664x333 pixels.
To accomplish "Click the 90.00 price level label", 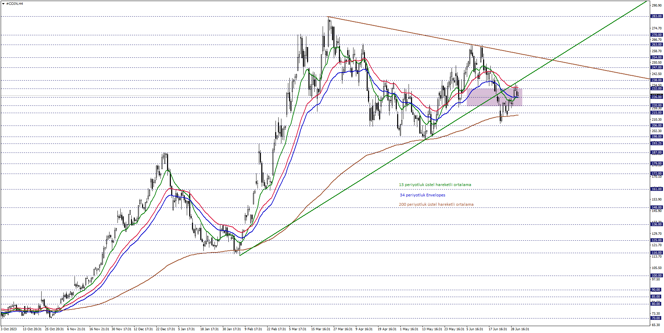I will coord(656,290).
